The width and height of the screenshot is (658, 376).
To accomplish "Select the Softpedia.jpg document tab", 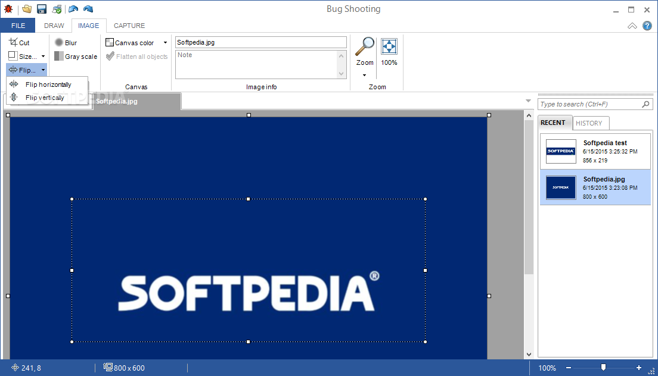I will pyautogui.click(x=137, y=101).
